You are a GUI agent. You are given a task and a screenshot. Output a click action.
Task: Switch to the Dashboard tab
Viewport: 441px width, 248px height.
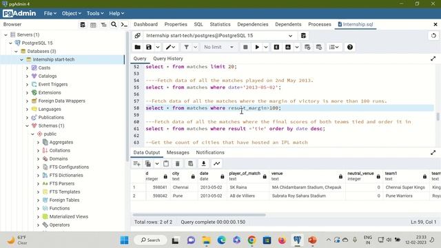(145, 25)
